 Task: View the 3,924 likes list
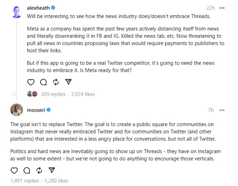83,94
